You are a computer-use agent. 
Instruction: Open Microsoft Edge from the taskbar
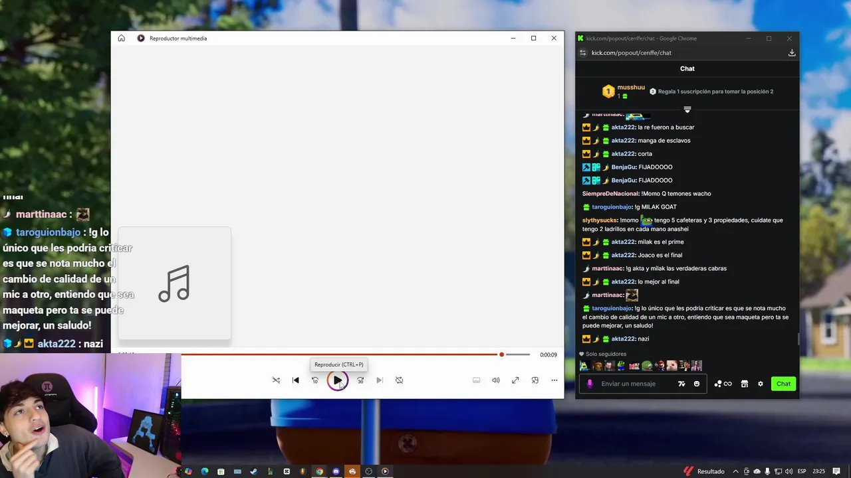click(205, 471)
